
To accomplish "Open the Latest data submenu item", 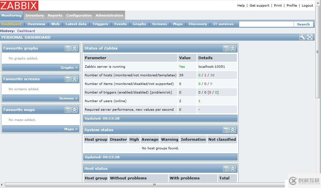I will point(76,24).
